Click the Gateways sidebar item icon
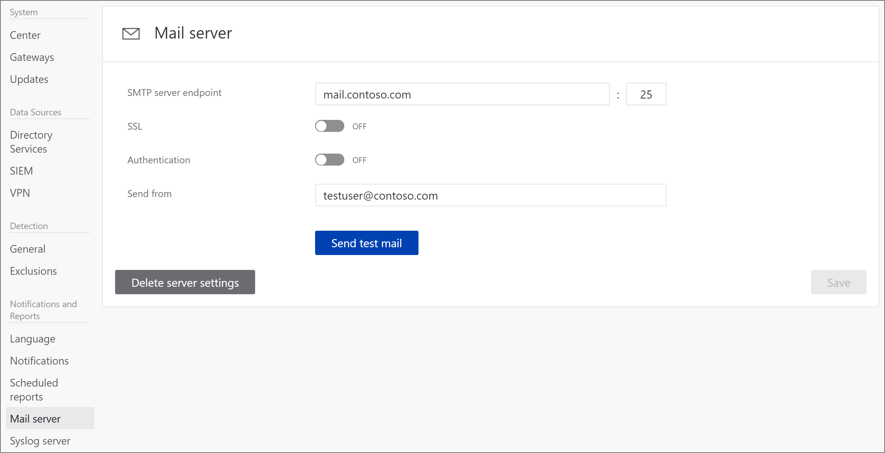Image resolution: width=885 pixels, height=453 pixels. click(32, 57)
